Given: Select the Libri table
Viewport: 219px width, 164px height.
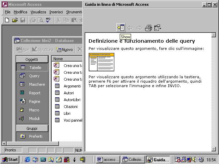Looking at the screenshot, I should pos(63,113).
